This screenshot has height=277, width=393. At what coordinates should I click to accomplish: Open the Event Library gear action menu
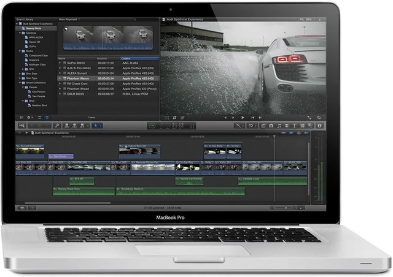pos(30,117)
